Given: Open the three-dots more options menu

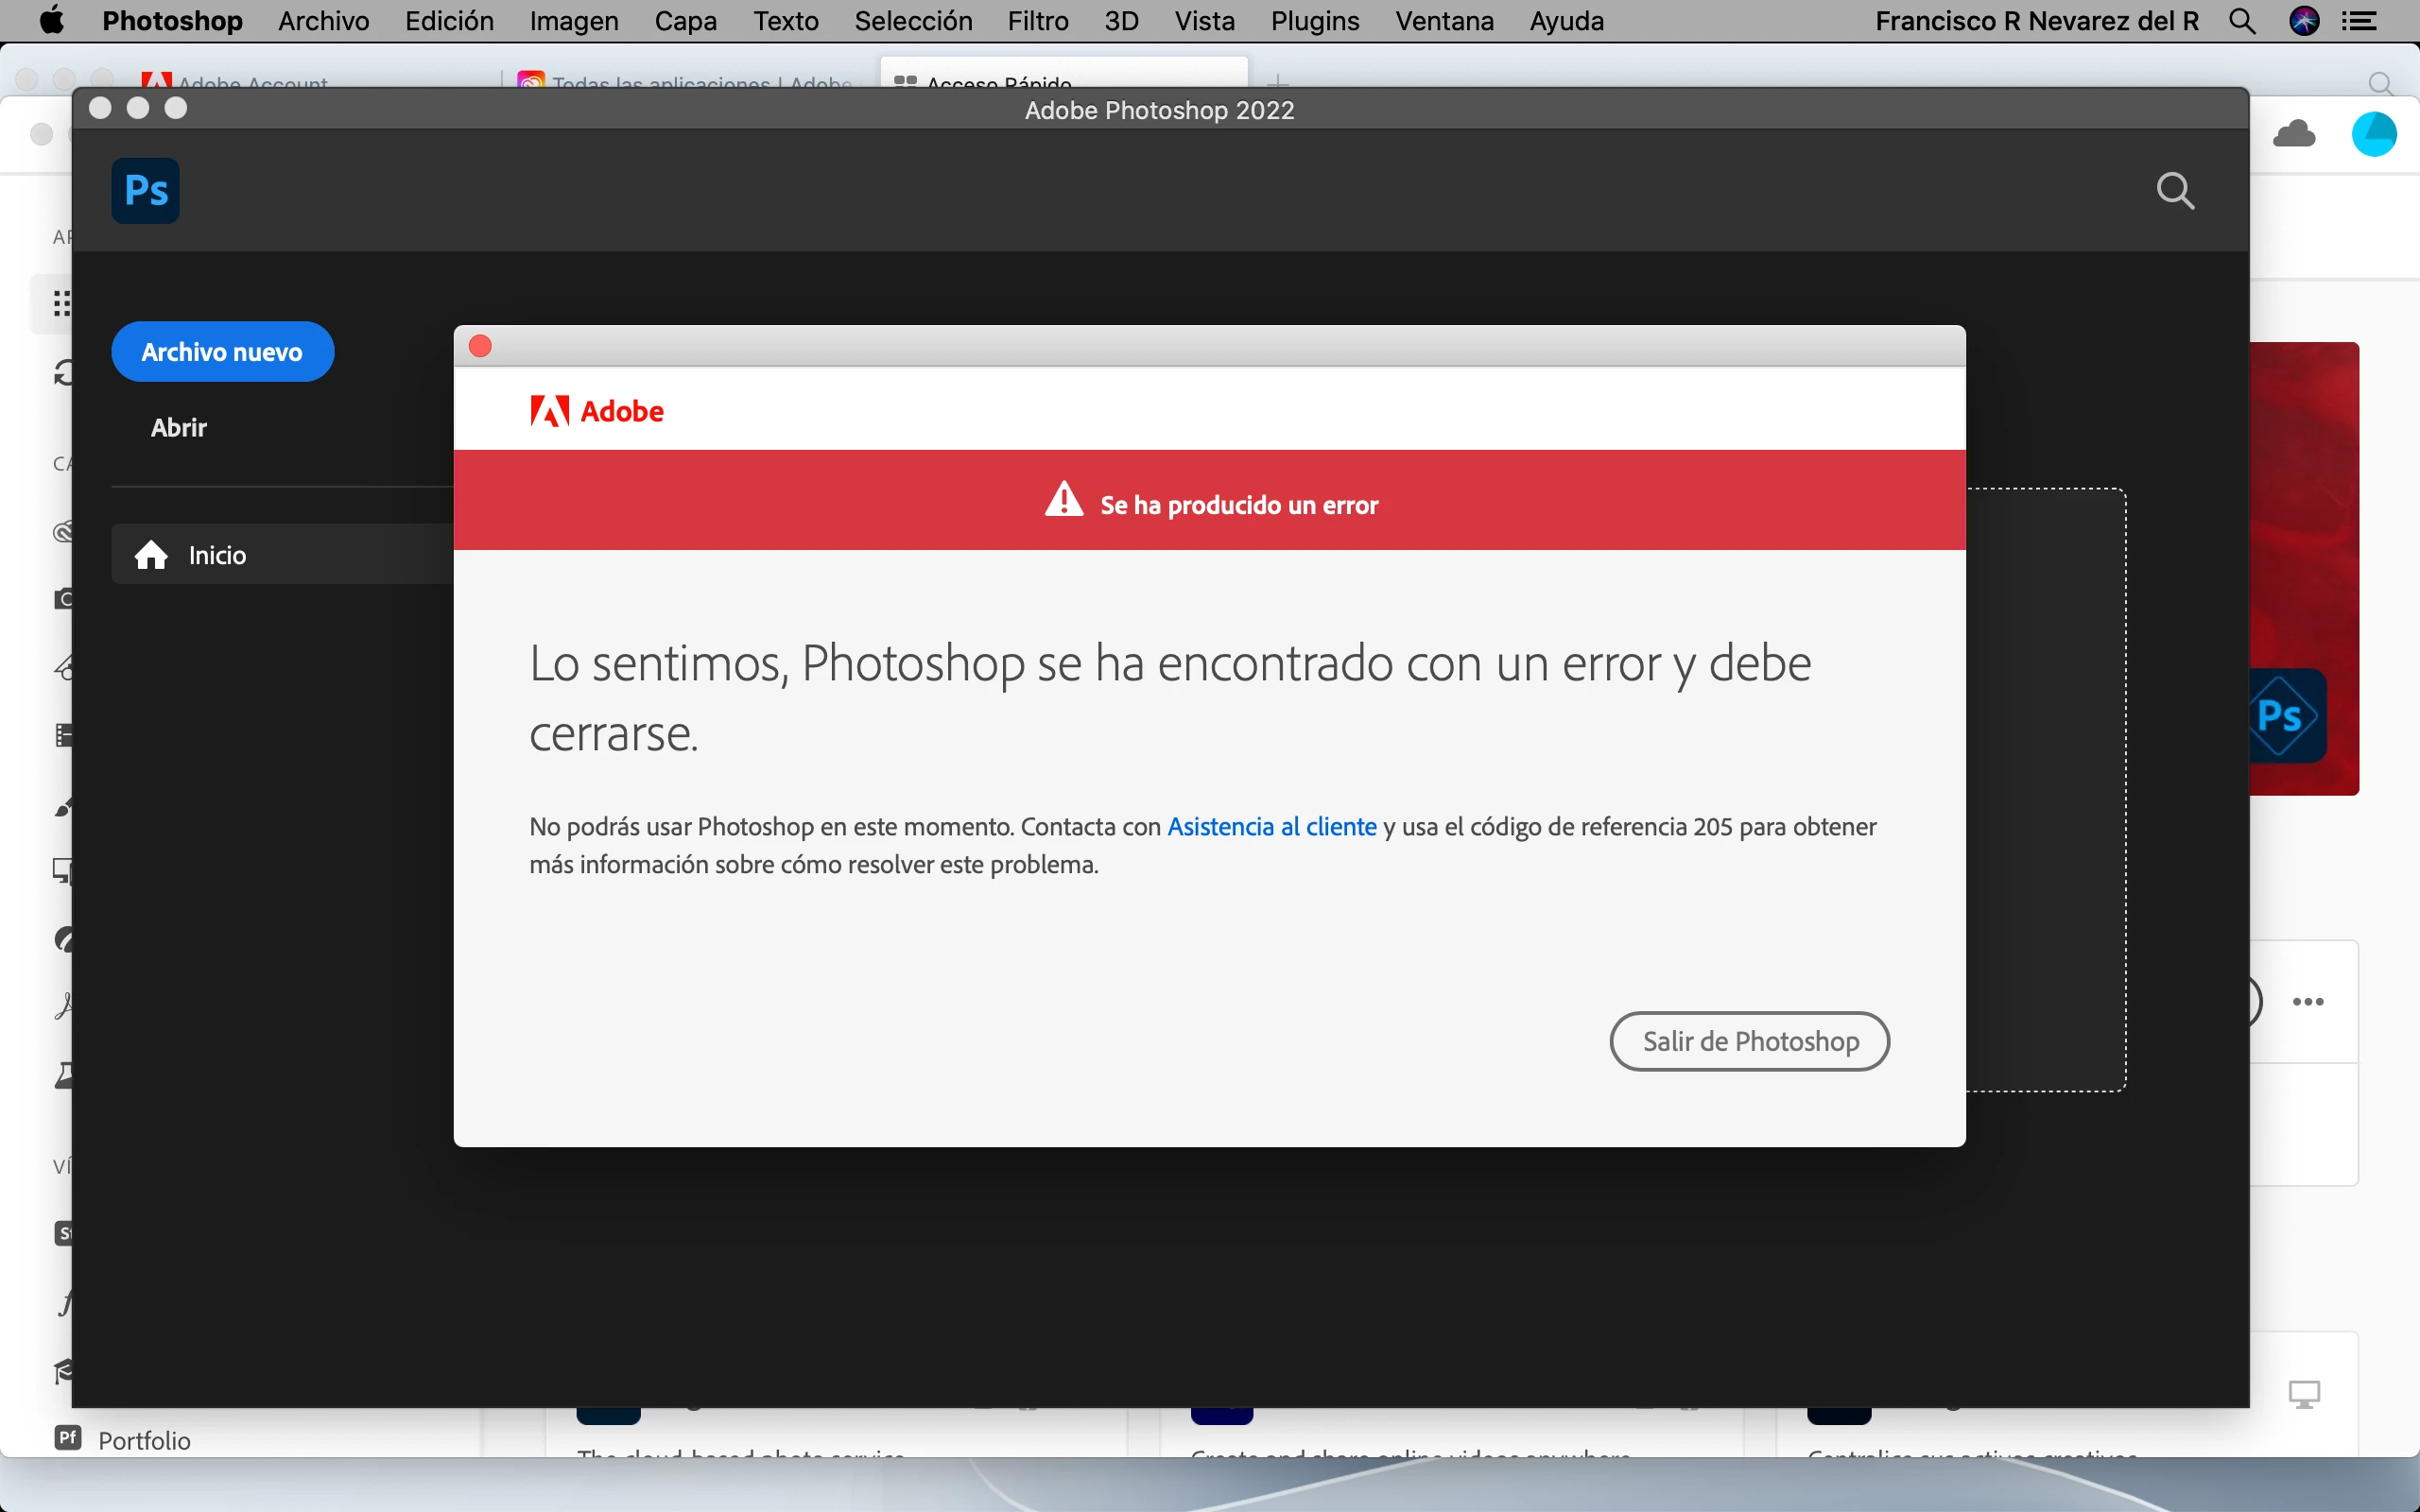Looking at the screenshot, I should [2308, 1002].
